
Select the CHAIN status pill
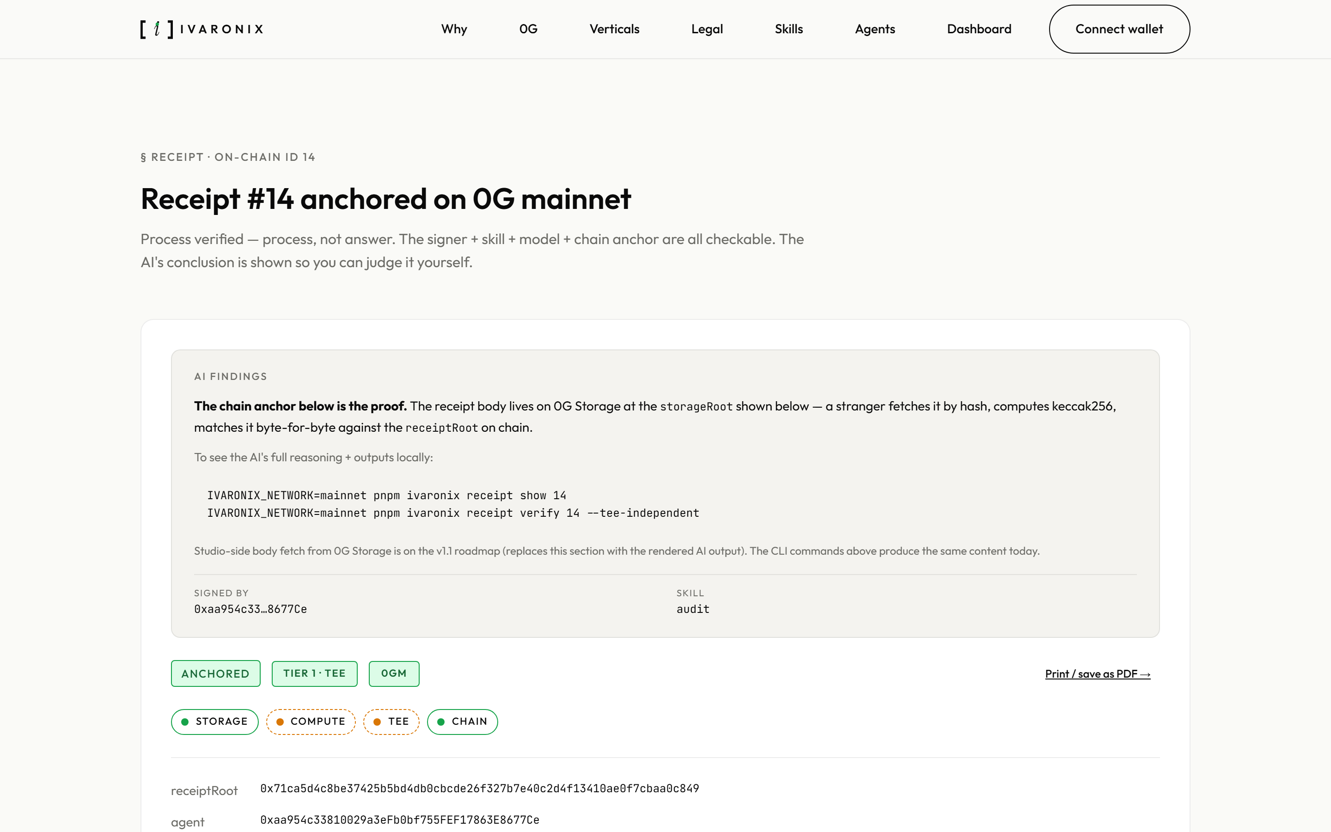[463, 722]
